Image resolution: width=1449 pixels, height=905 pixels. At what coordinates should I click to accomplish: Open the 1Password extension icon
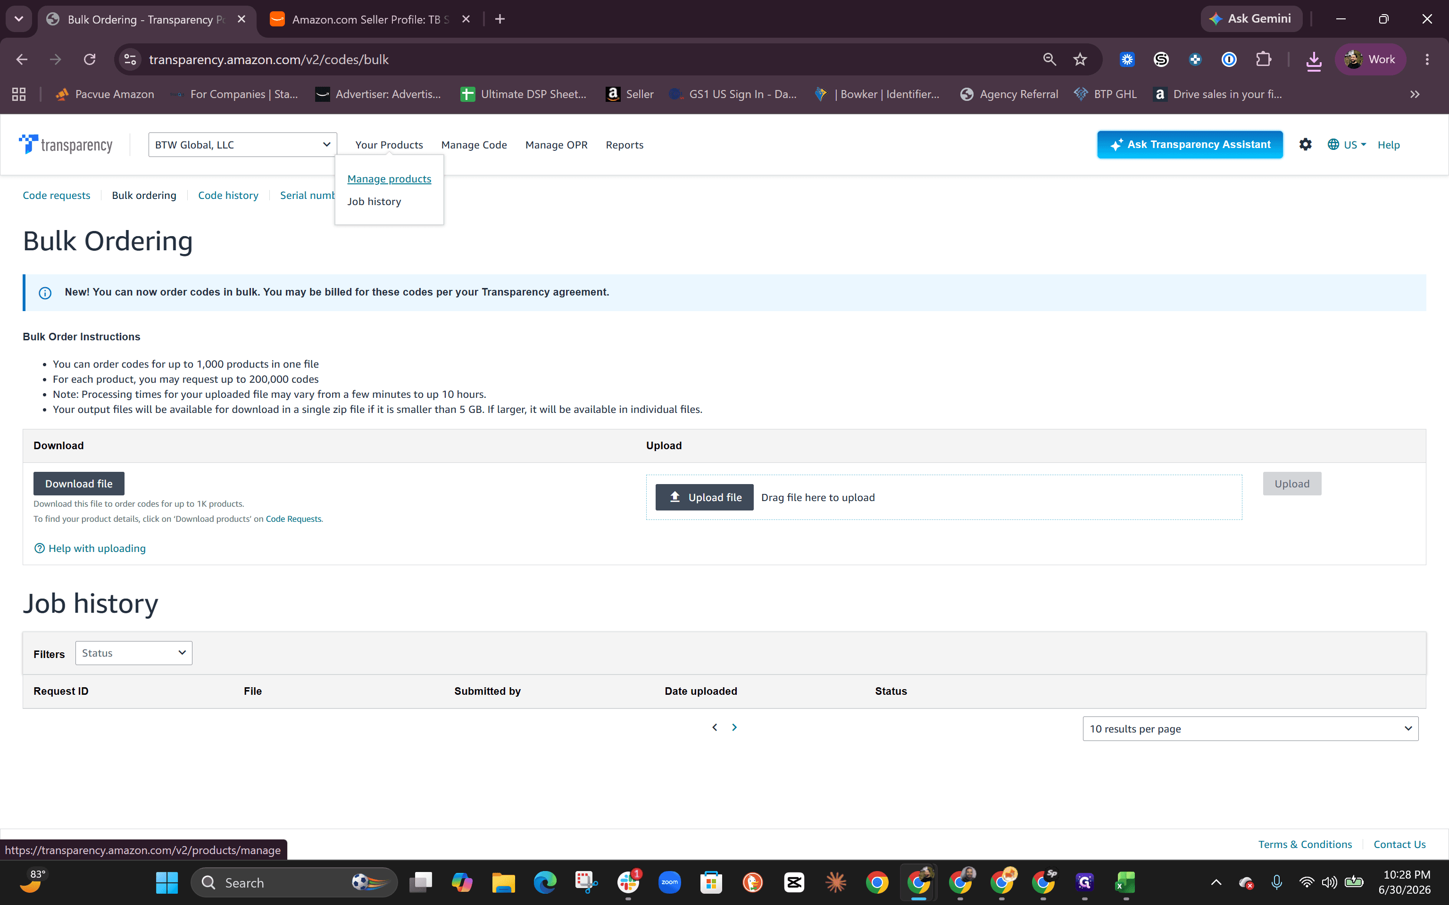(1229, 59)
